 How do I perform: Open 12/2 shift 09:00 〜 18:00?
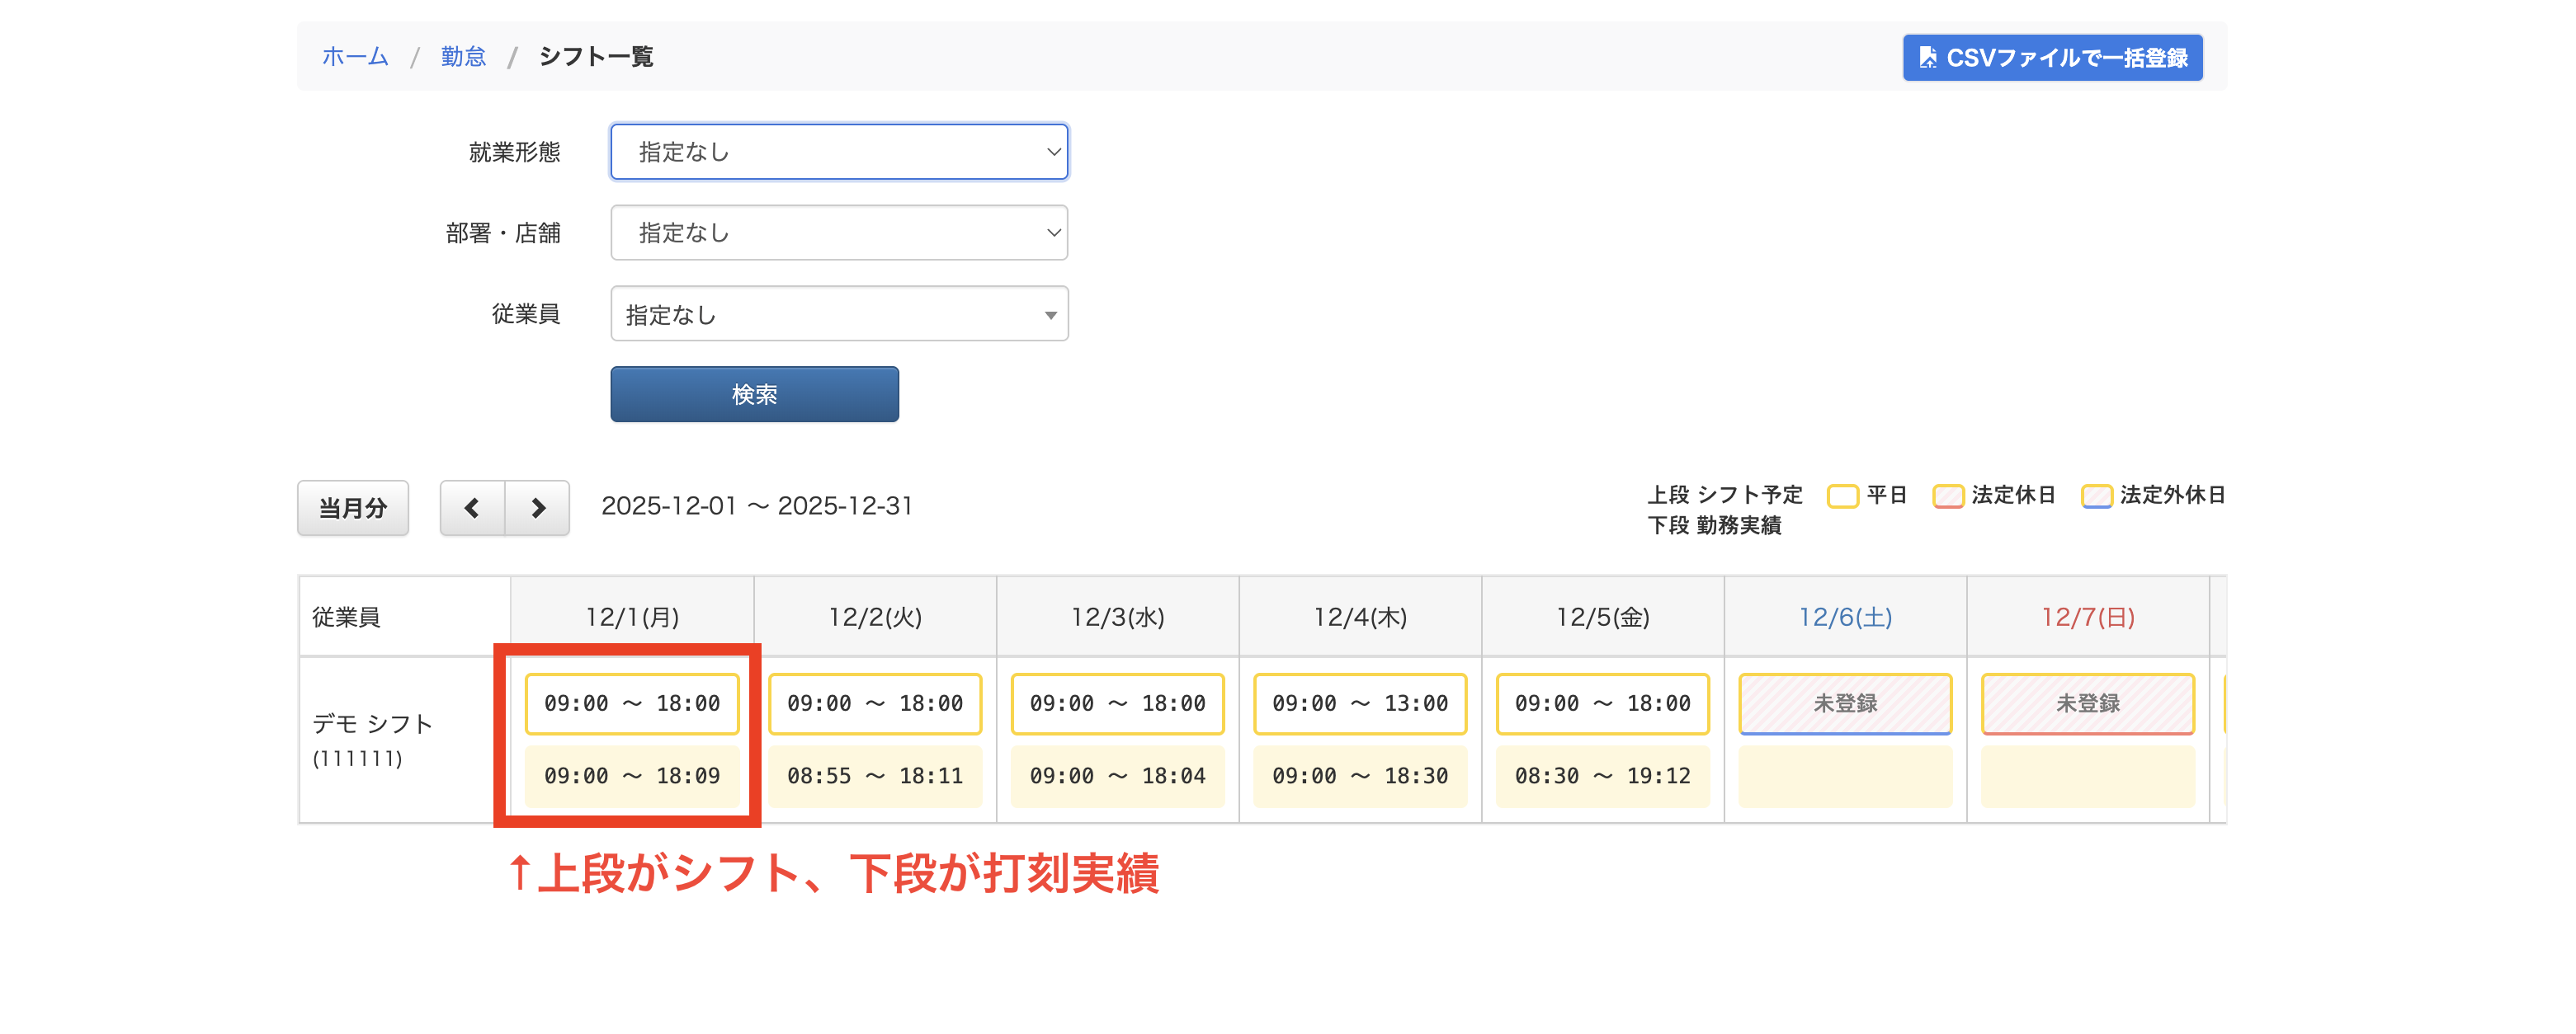[875, 704]
